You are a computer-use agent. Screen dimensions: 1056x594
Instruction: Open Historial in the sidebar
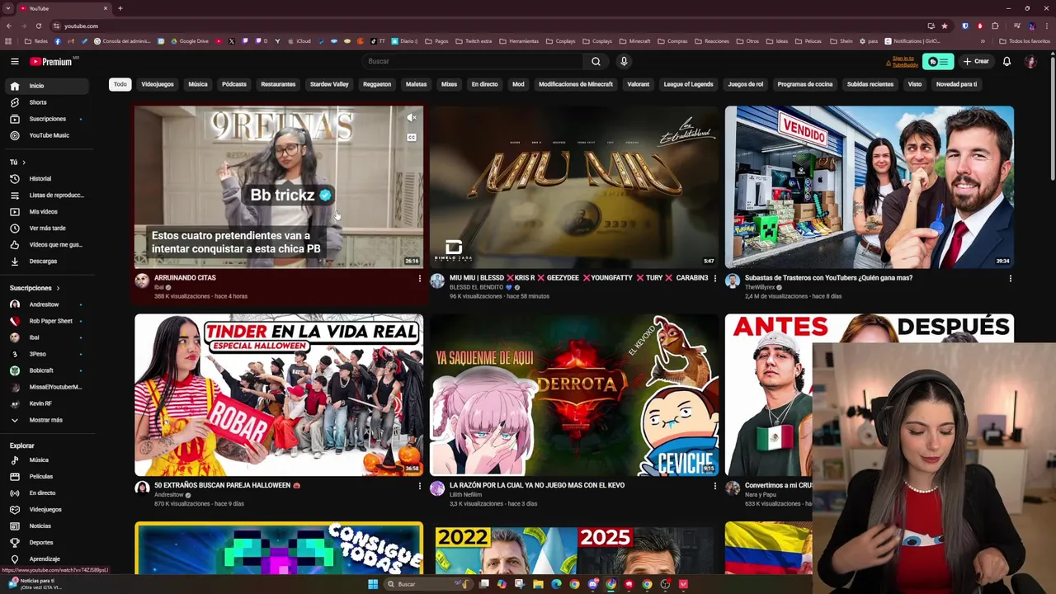(x=46, y=178)
